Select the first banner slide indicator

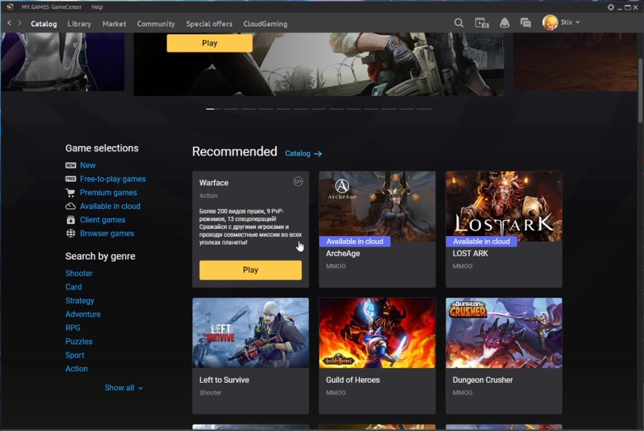click(x=213, y=109)
